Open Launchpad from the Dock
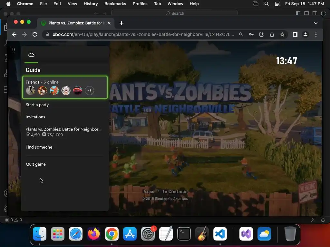The width and height of the screenshot is (330, 247). coord(58,234)
